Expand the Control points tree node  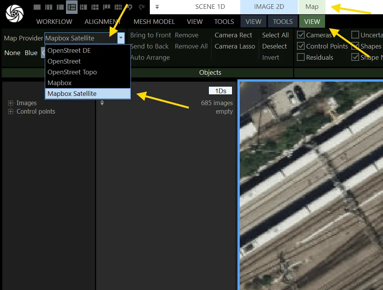(10, 111)
